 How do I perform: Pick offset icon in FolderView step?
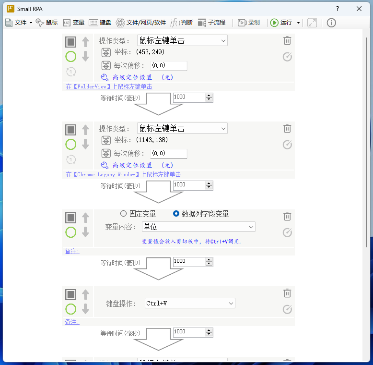point(106,65)
